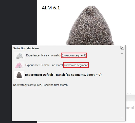Screen dimensions: 135x123
Task: Click the dashed placeholder box beside the dialog
Action: pyautogui.click(x=128, y=84)
